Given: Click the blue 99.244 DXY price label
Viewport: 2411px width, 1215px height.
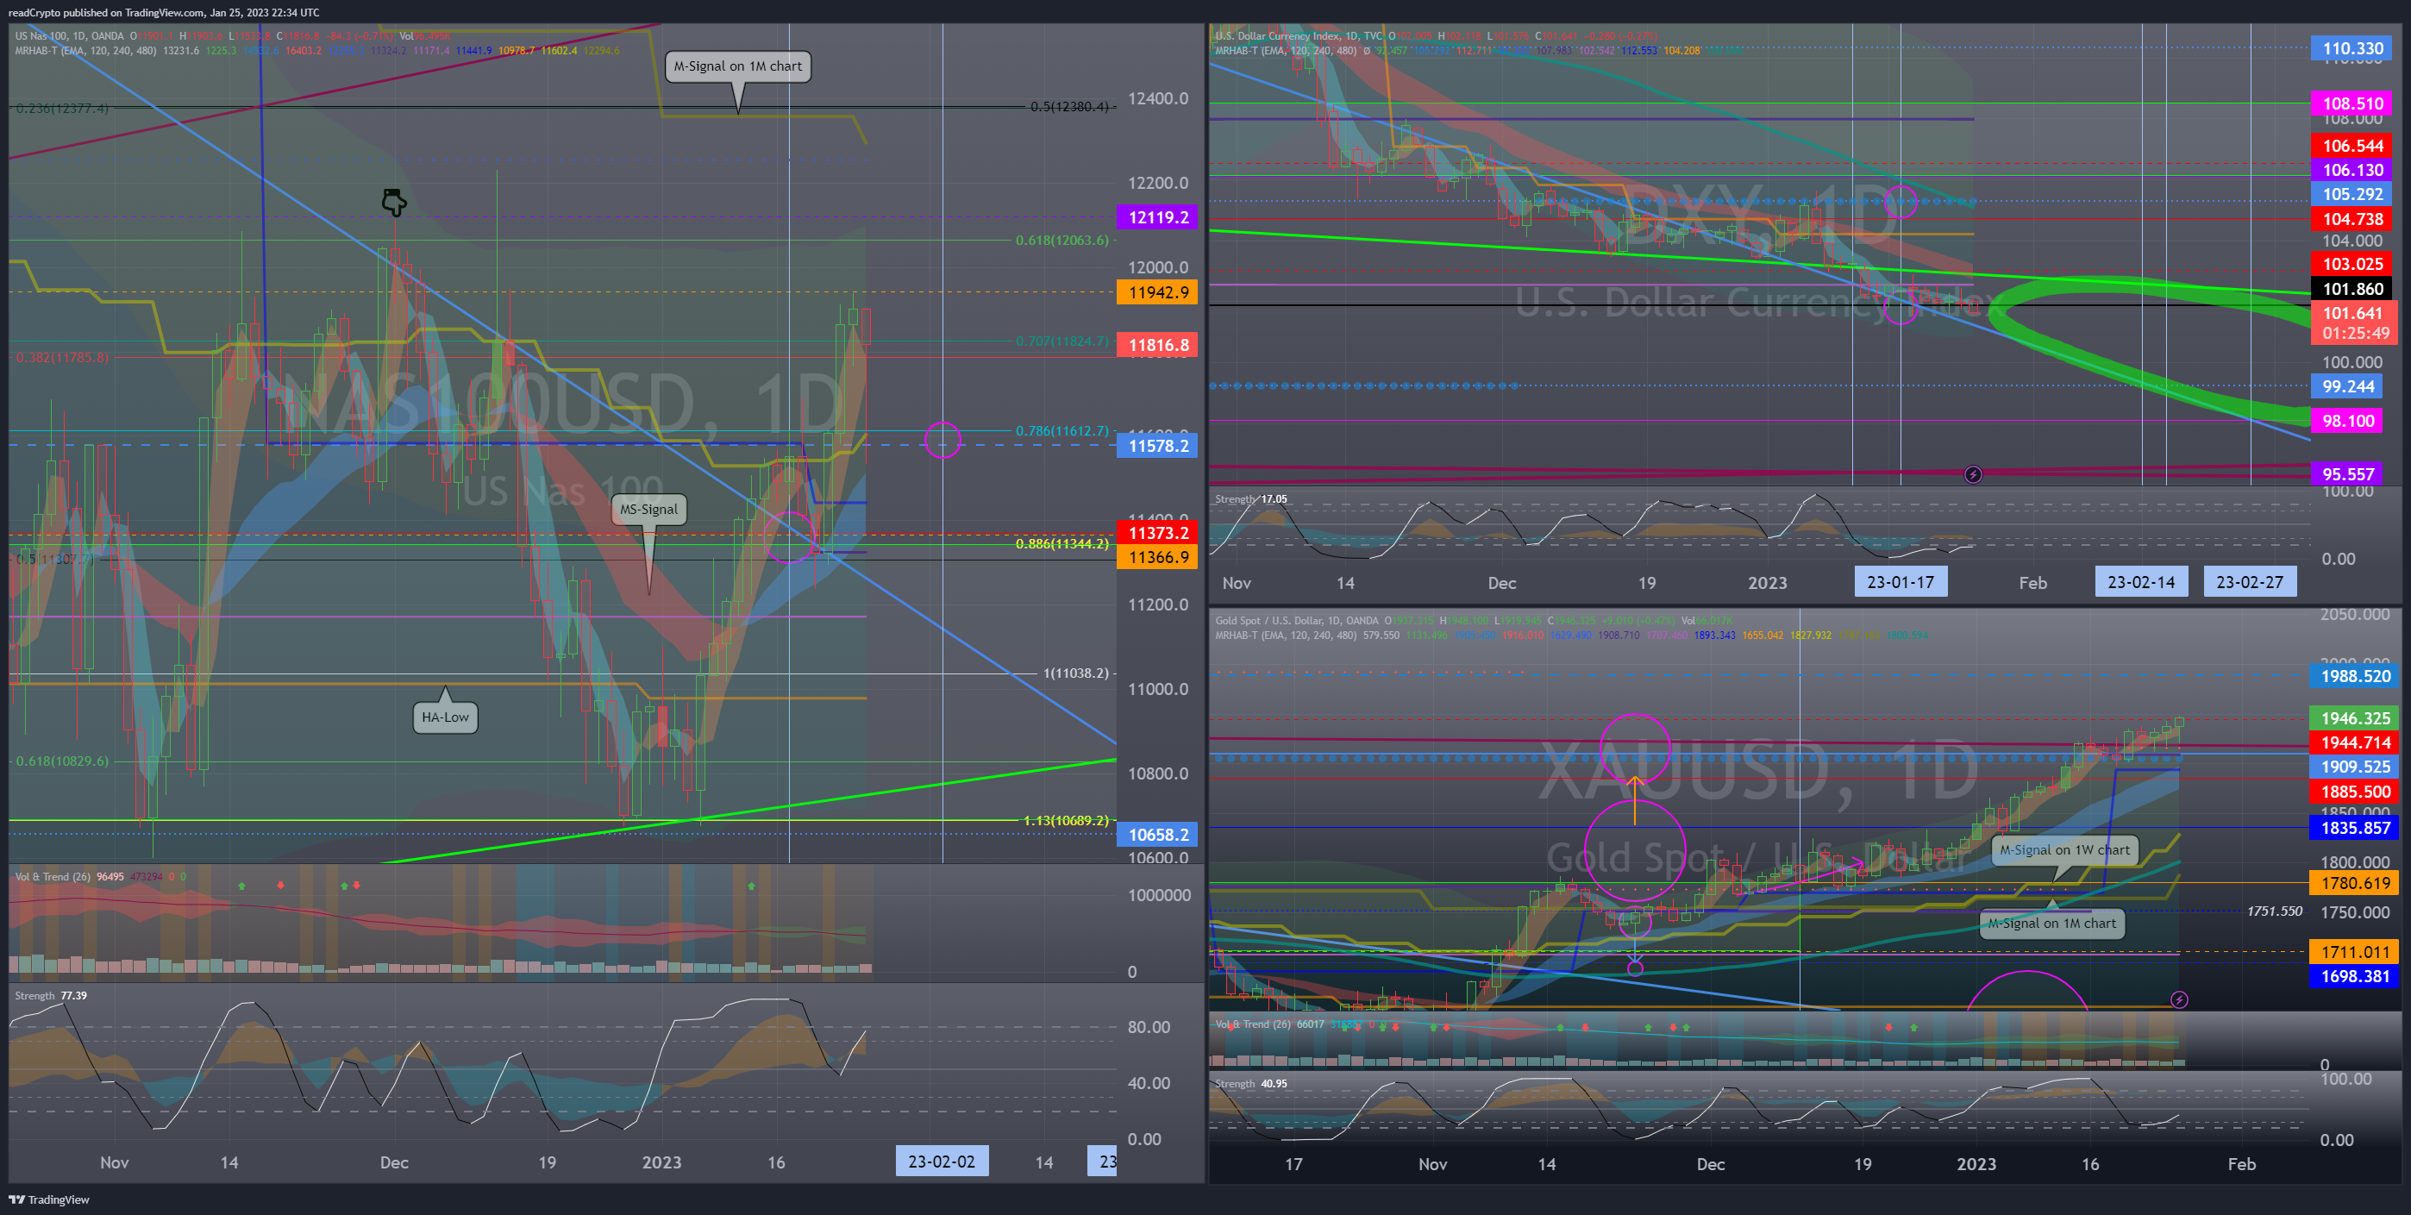Looking at the screenshot, I should click(x=2347, y=385).
